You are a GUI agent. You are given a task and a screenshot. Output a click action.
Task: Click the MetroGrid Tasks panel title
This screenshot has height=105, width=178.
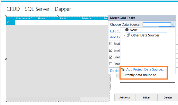pyautogui.click(x=123, y=18)
